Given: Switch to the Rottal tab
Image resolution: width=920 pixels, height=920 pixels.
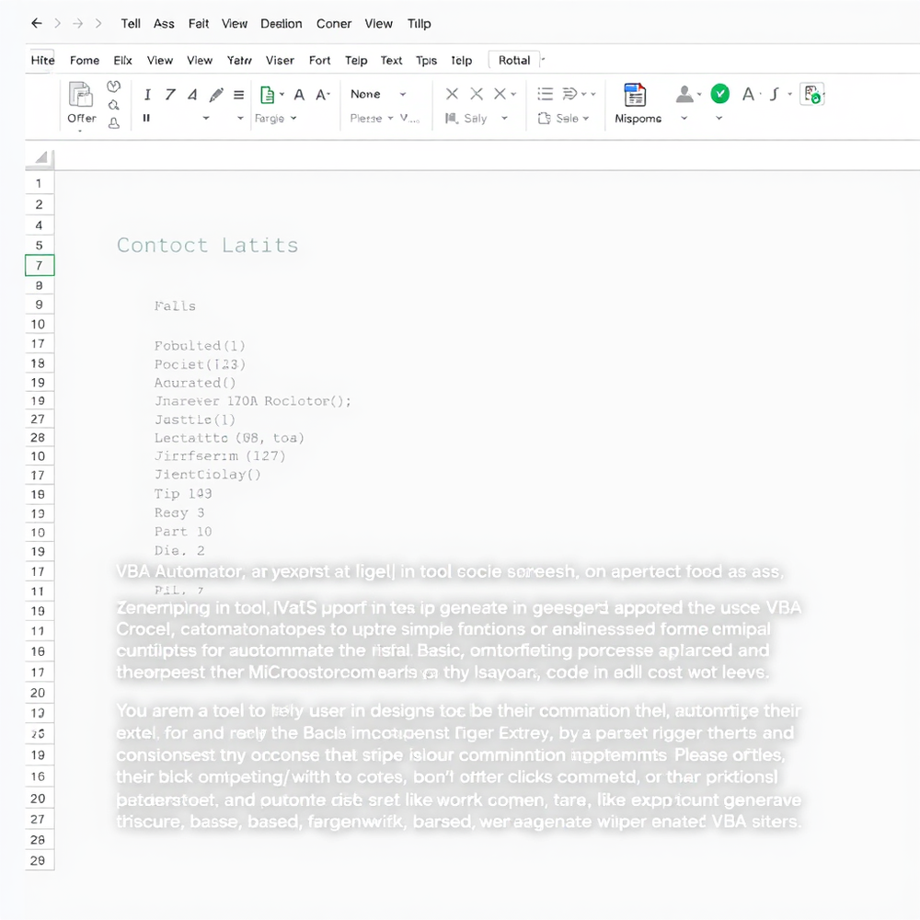Looking at the screenshot, I should click(514, 61).
